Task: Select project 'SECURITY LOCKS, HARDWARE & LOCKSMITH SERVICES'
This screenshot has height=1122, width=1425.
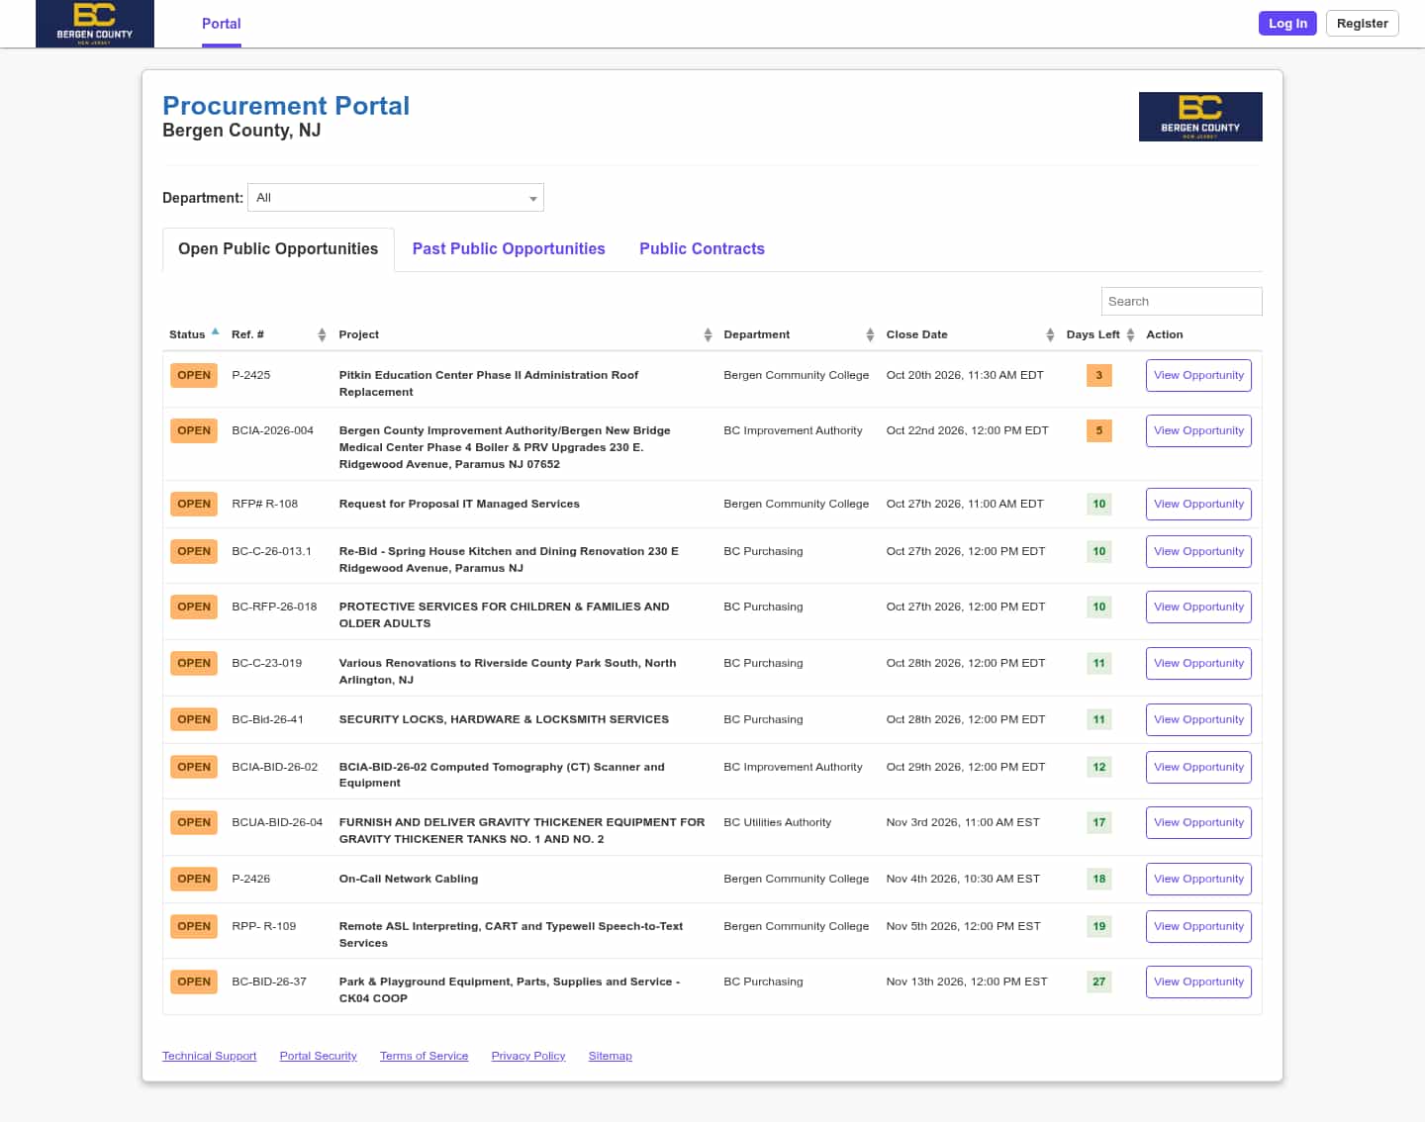Action: point(504,720)
